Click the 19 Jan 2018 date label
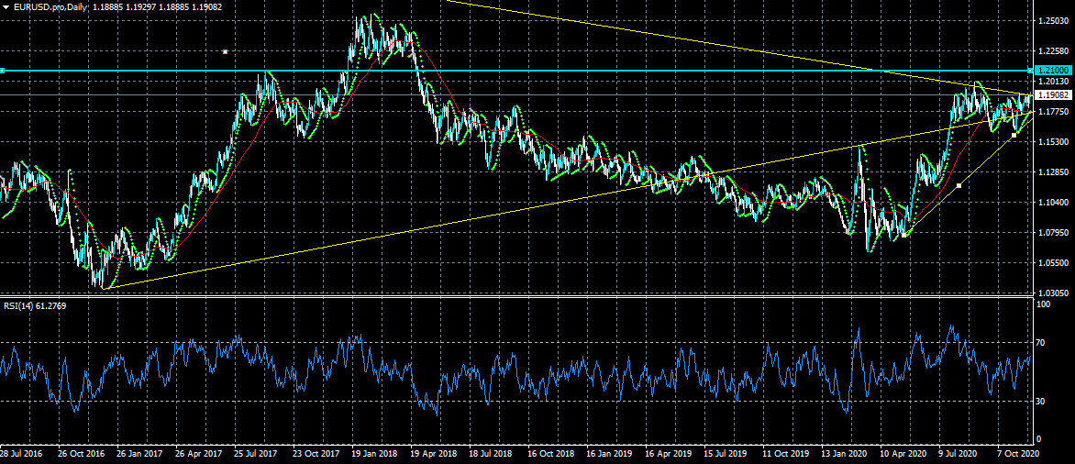The width and height of the screenshot is (1075, 464). tap(372, 453)
